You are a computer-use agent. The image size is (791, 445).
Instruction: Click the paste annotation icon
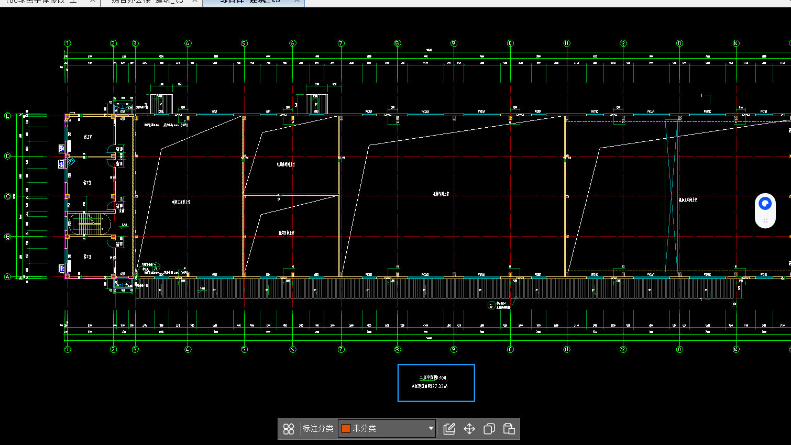[509, 429]
